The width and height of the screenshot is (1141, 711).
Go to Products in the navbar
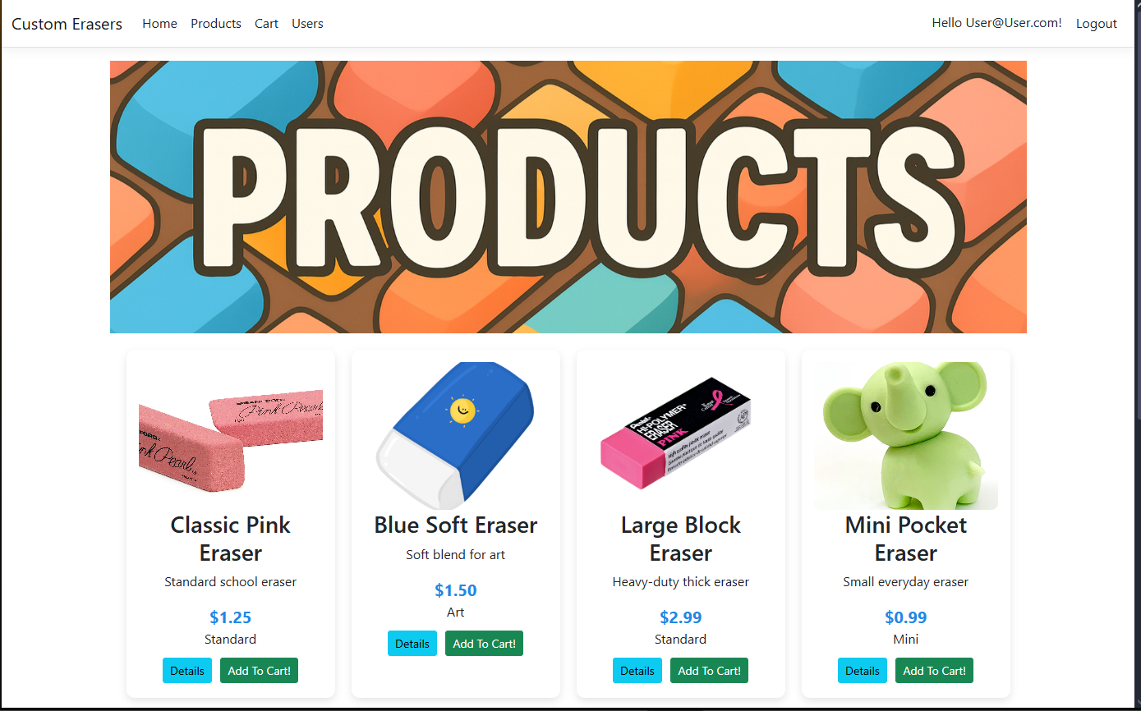pos(216,24)
